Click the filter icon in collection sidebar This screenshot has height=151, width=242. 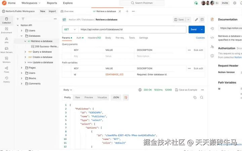[x=23, y=19]
